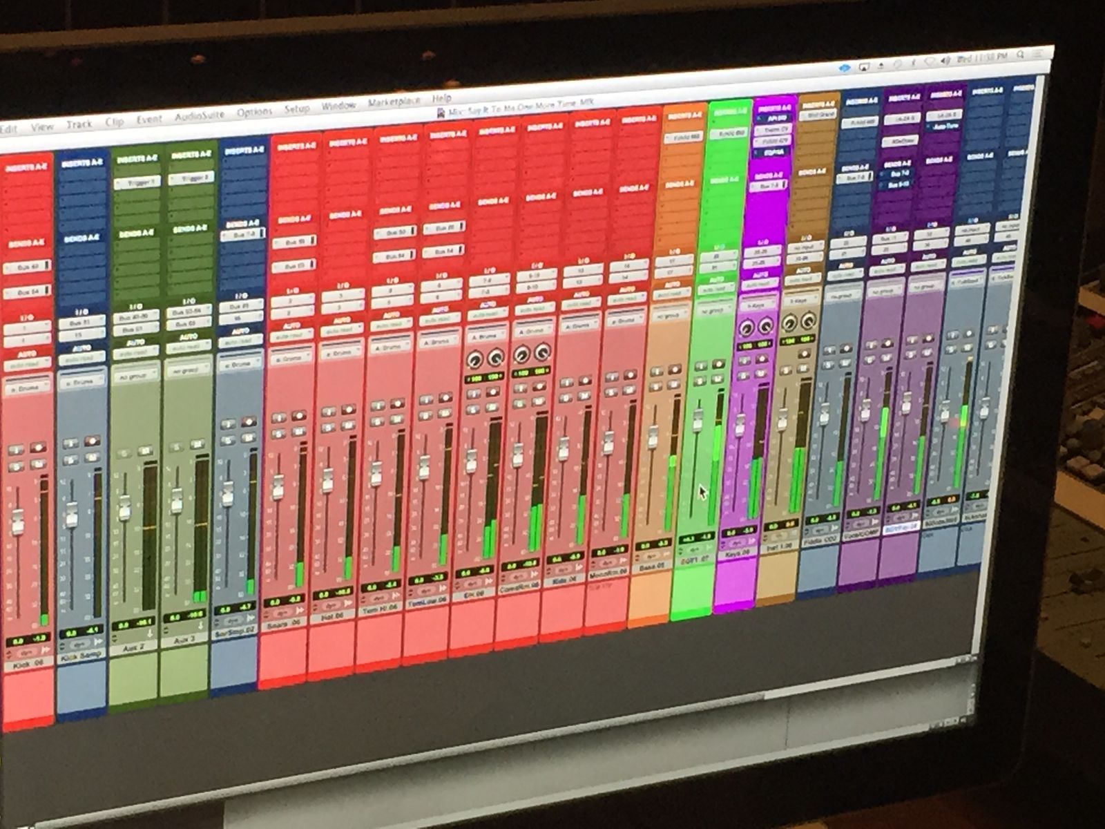The height and width of the screenshot is (829, 1105).
Task: Click the left pan knob on the Keys track
Action: tap(746, 327)
